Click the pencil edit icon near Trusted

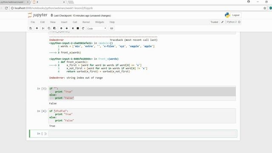coord(222,22)
